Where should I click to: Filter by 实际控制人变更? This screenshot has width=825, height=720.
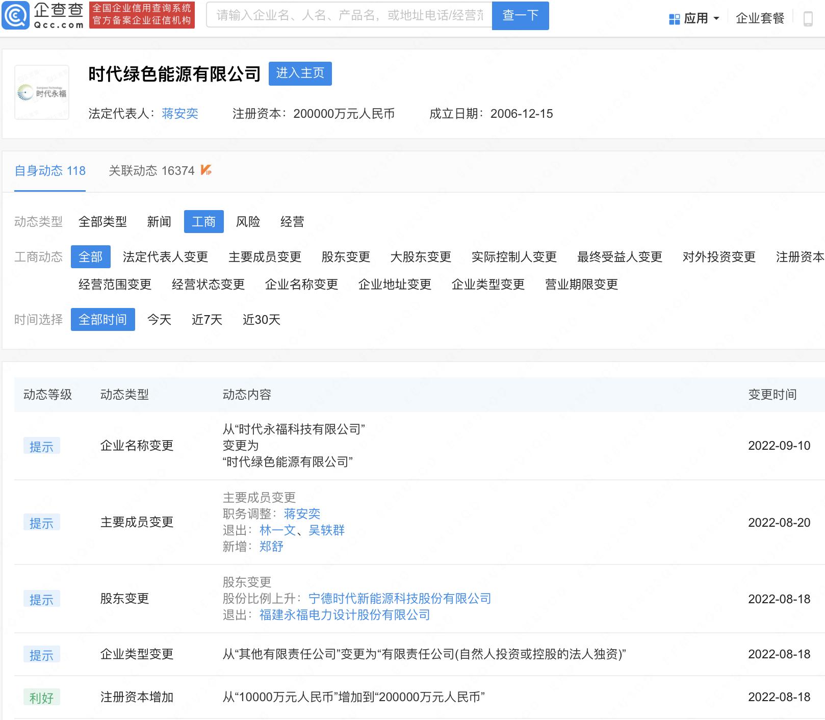point(514,257)
